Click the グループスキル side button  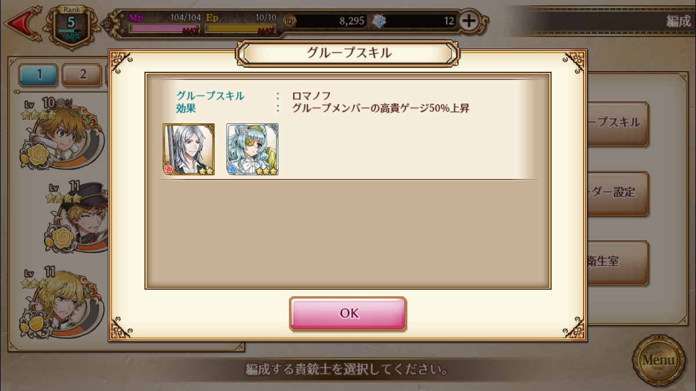618,123
